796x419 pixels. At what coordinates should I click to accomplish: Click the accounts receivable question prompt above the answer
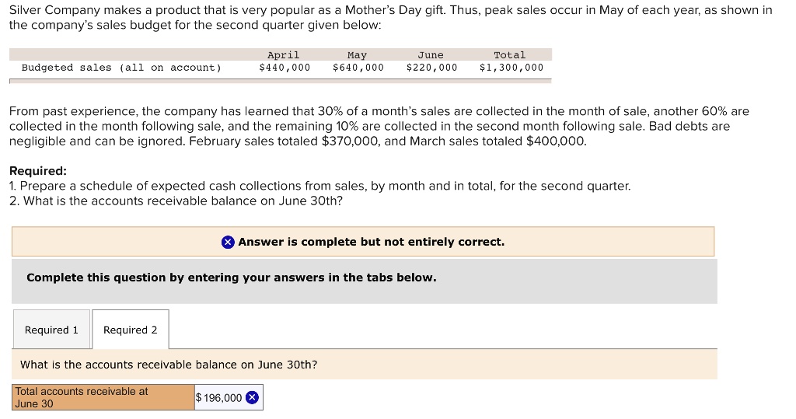[x=169, y=365]
